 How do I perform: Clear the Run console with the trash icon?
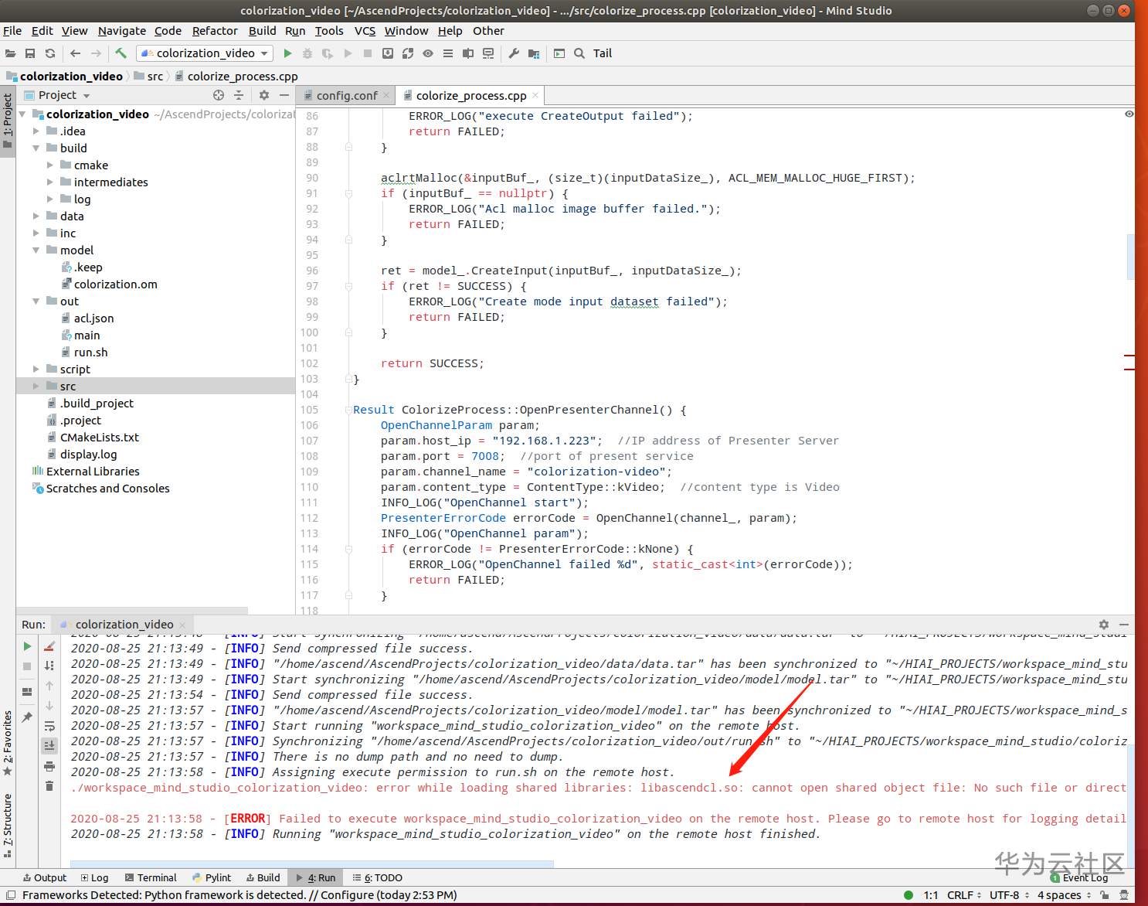tap(49, 785)
